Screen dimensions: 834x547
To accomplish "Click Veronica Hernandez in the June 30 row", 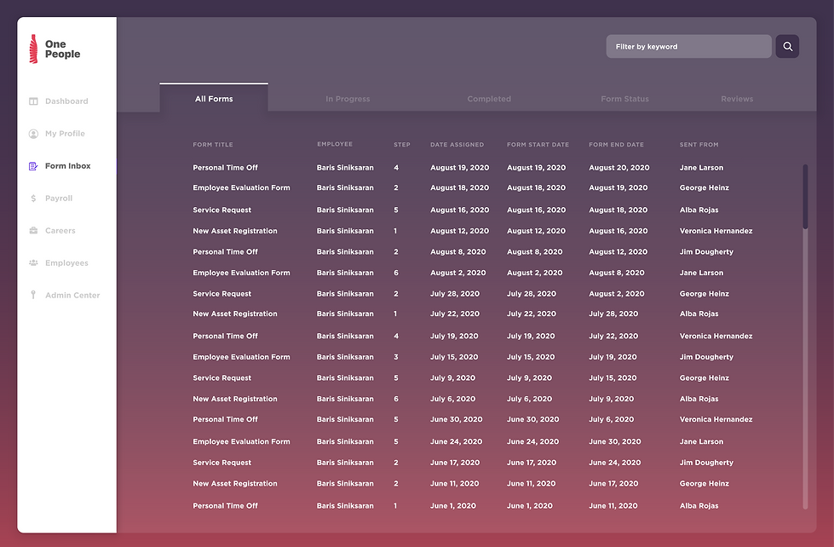I will [x=716, y=419].
